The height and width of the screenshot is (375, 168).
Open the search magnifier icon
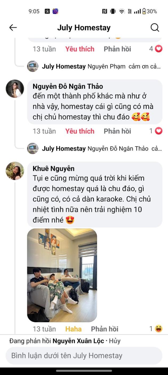coord(155,27)
